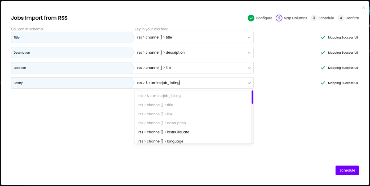This screenshot has height=186, width=370.
Task: Open the Location RSS key dropdown
Action: (x=249, y=68)
